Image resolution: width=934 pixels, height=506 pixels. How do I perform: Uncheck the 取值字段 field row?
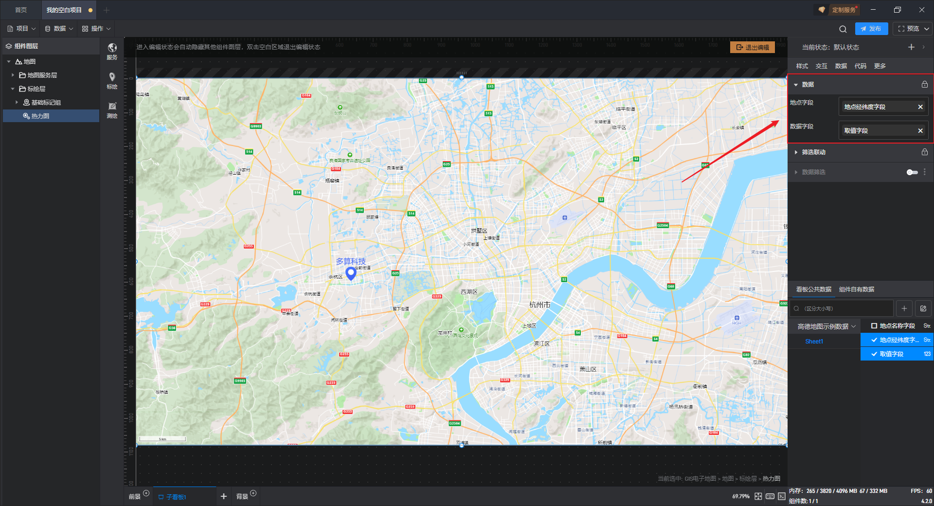[x=897, y=354]
